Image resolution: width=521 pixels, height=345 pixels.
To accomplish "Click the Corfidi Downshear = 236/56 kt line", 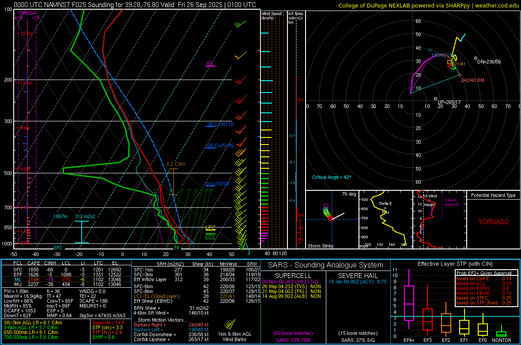I will click(171, 334).
